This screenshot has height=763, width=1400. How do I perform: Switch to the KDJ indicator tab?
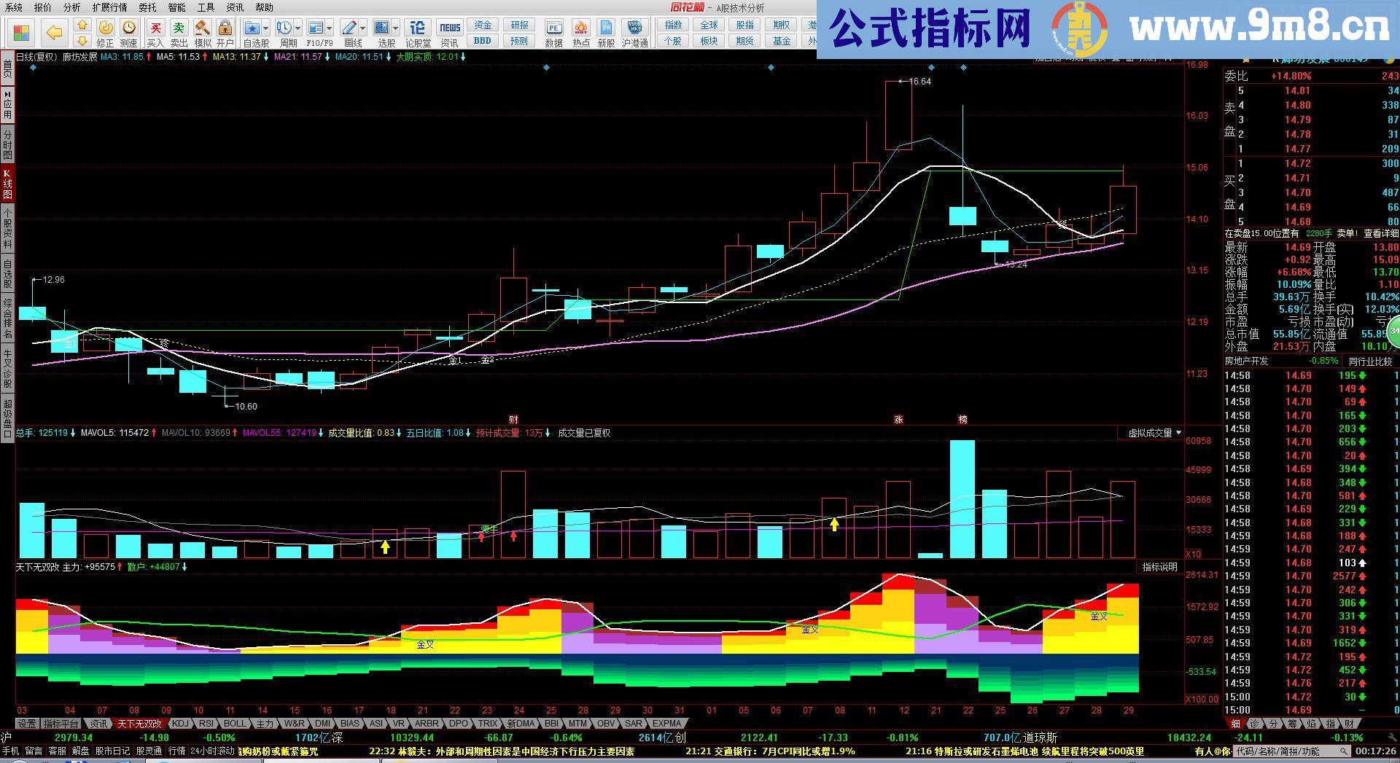179,723
